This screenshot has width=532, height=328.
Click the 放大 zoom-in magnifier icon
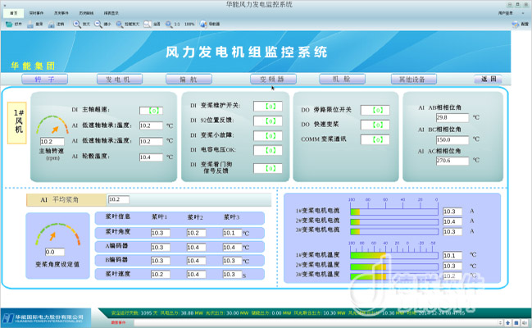[77, 25]
